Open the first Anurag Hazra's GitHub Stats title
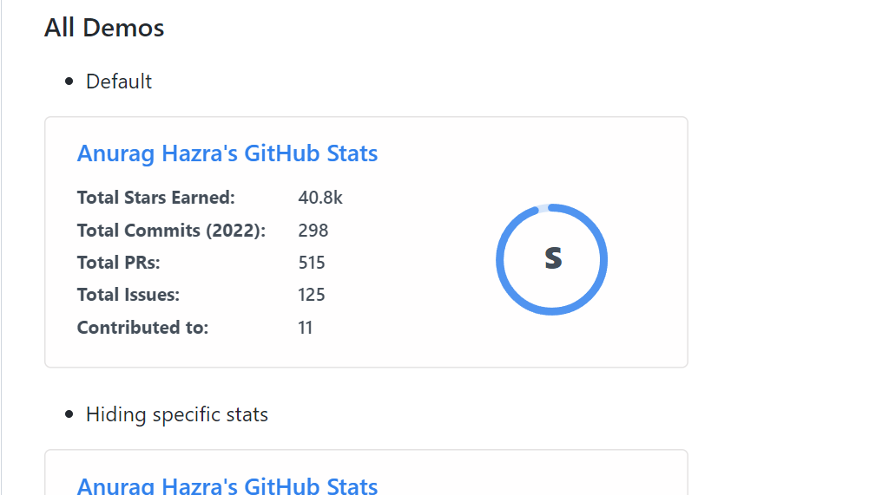The height and width of the screenshot is (495, 889). point(227,153)
